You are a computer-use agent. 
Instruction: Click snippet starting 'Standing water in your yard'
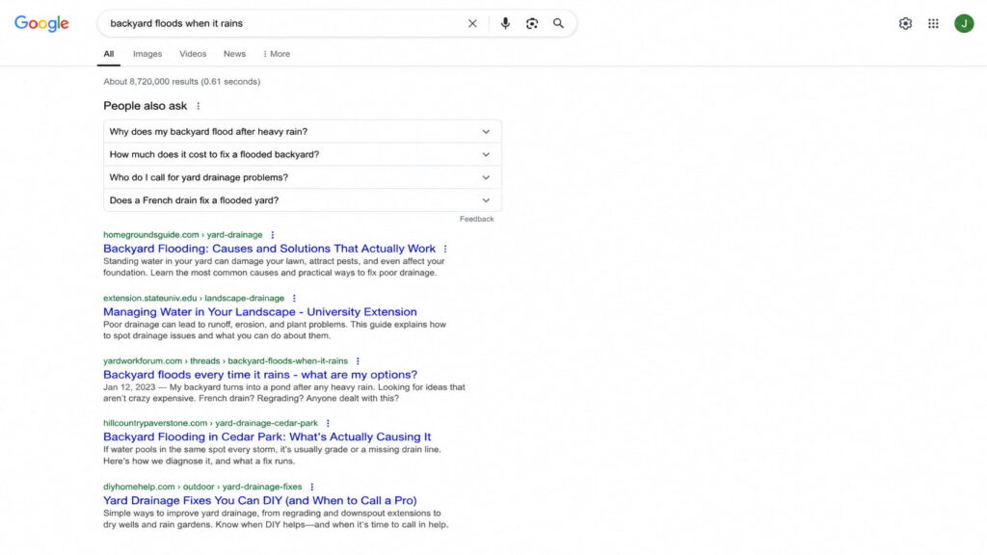(x=274, y=267)
